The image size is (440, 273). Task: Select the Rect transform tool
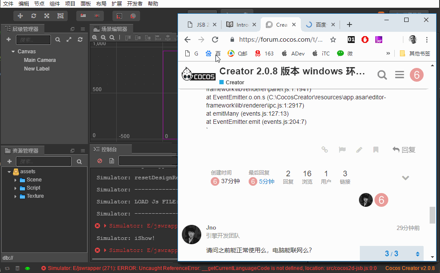pos(60,16)
